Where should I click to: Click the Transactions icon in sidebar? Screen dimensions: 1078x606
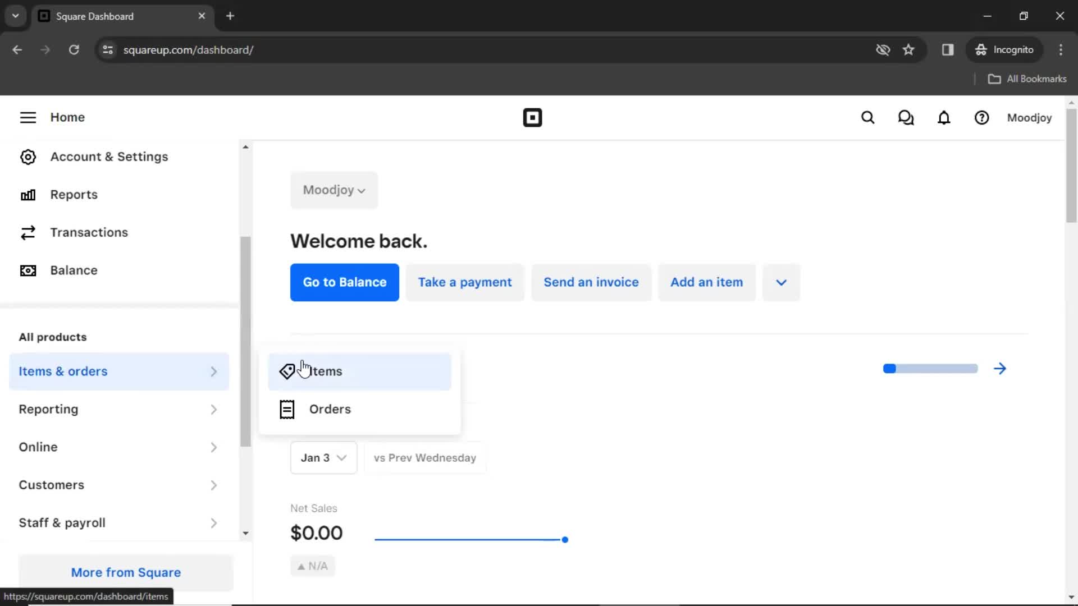pos(28,232)
